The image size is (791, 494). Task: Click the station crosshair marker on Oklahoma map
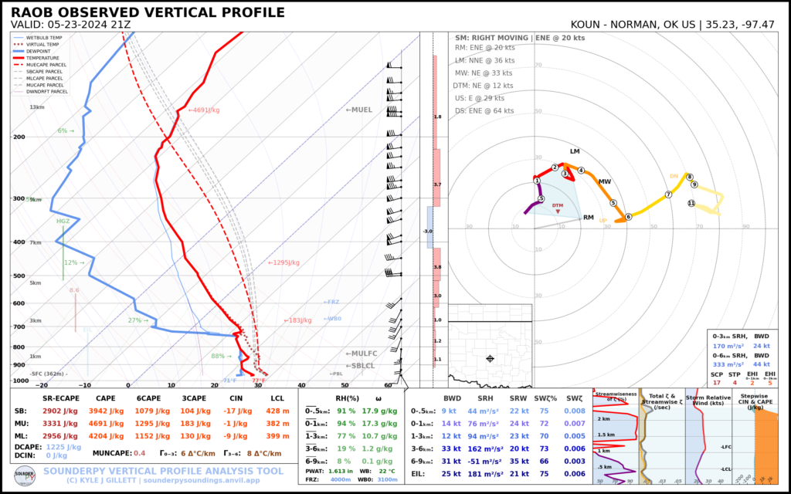[490, 358]
